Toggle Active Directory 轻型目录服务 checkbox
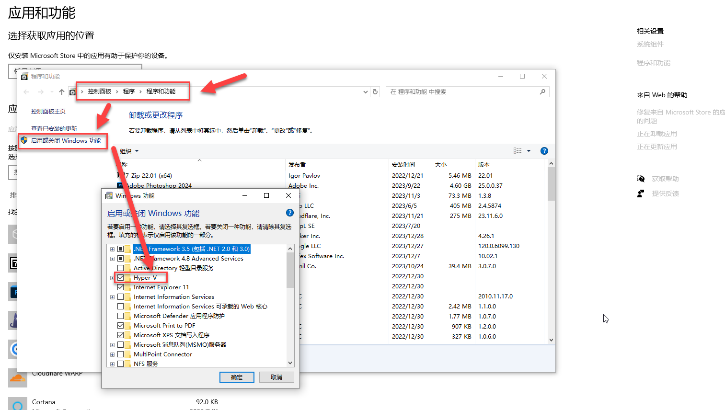 [x=120, y=268]
